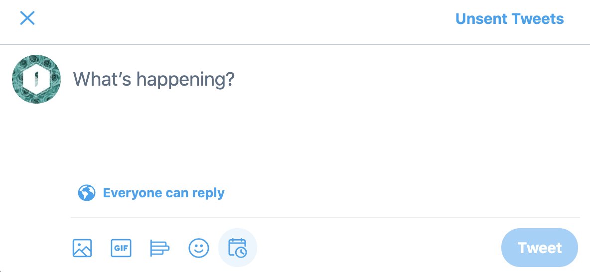Schedule the tweet with calendar clock icon
Screen dimensions: 590x272
[237, 248]
